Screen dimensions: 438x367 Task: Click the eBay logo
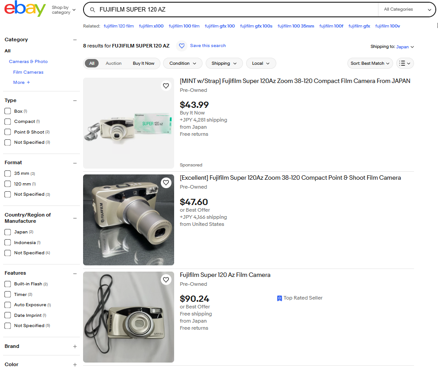25,8
